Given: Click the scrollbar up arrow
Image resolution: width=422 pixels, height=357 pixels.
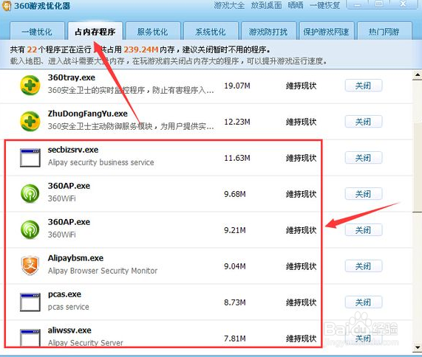Looking at the screenshot, I should (x=417, y=74).
